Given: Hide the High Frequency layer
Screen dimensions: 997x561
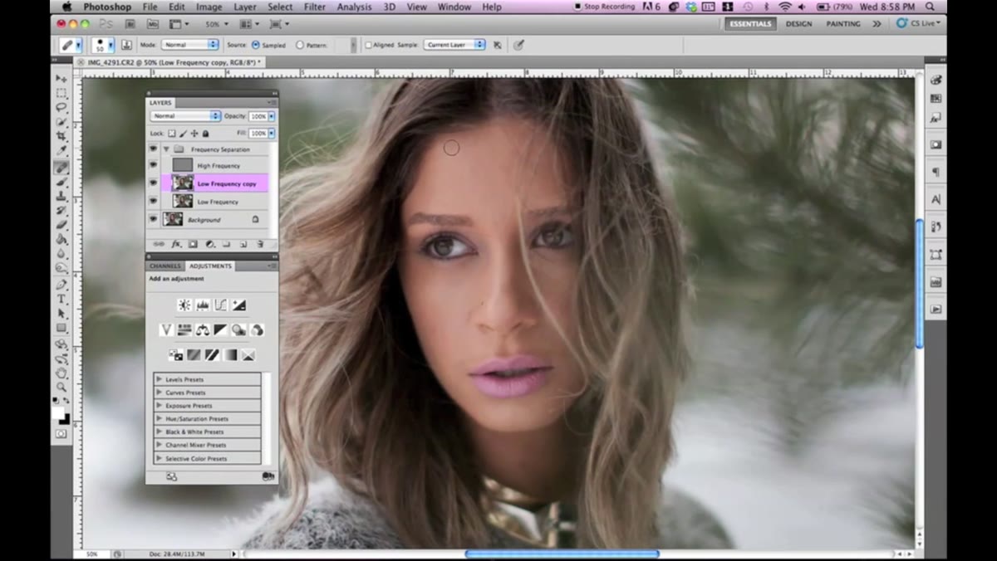Looking at the screenshot, I should click(x=153, y=166).
